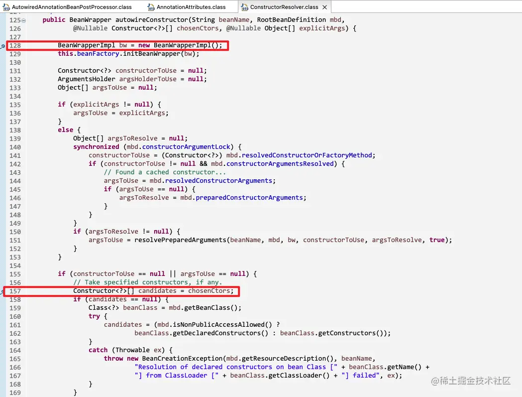
Task: Click argsHolderToUse variable on line 132
Action: tap(148, 79)
